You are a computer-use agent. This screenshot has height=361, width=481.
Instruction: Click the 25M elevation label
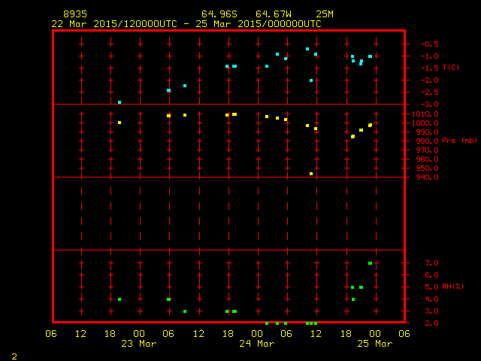(x=325, y=14)
